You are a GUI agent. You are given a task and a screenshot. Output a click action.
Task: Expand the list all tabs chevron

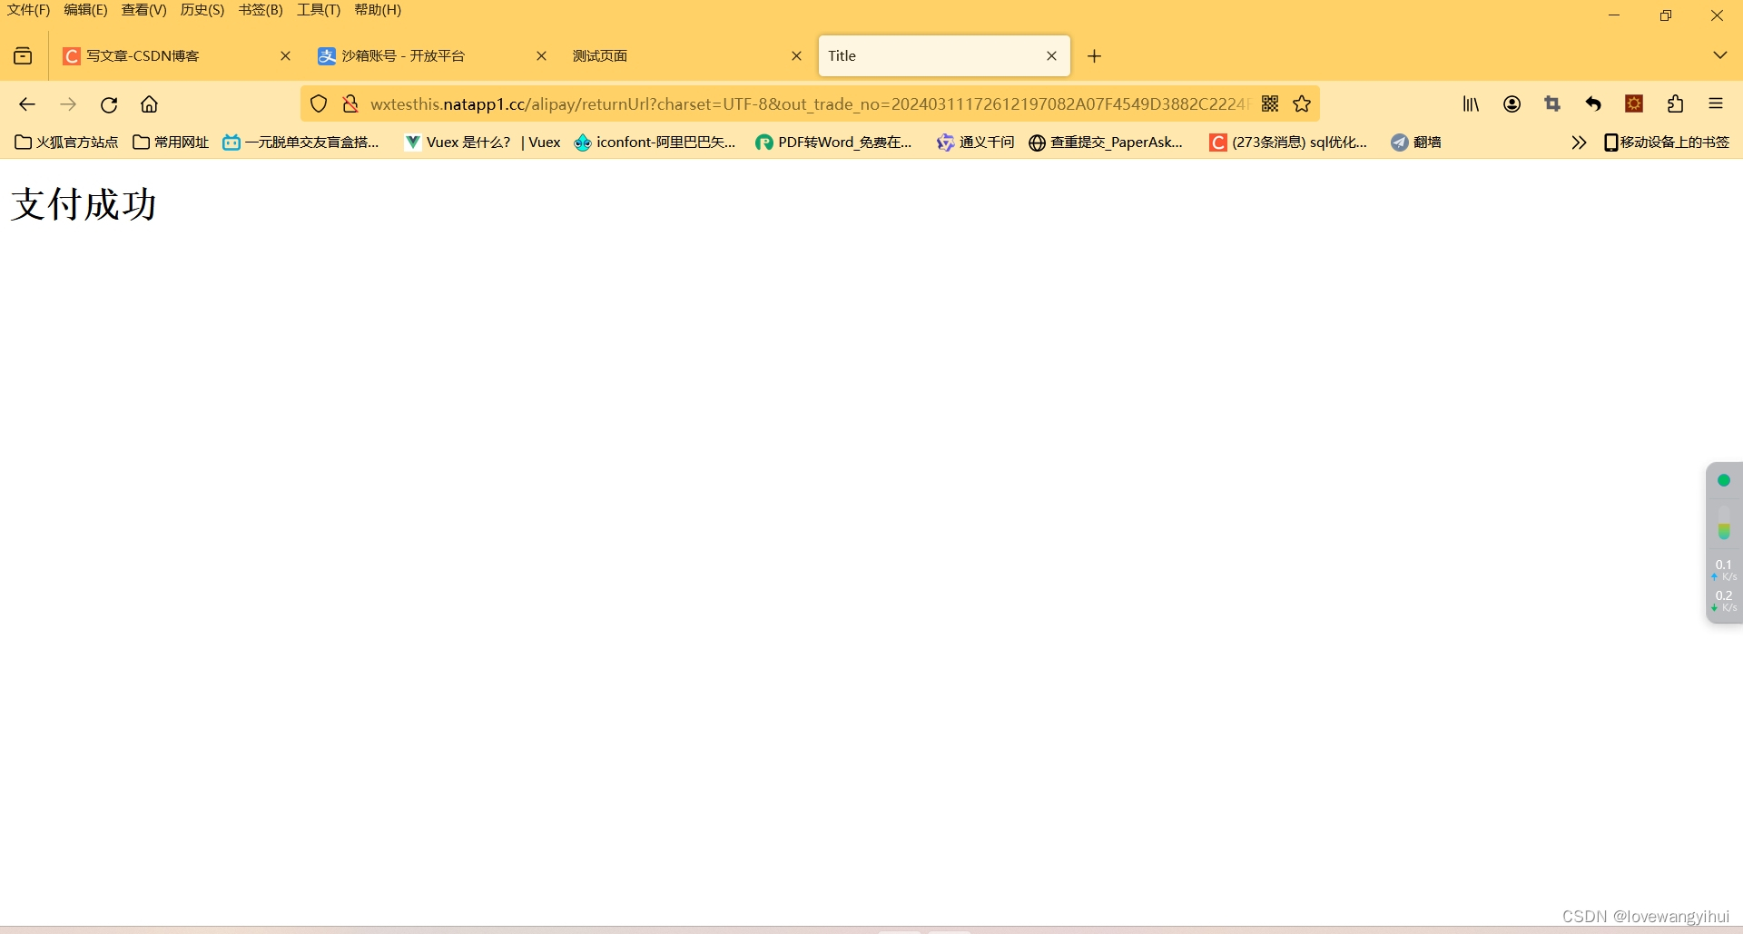(x=1719, y=55)
